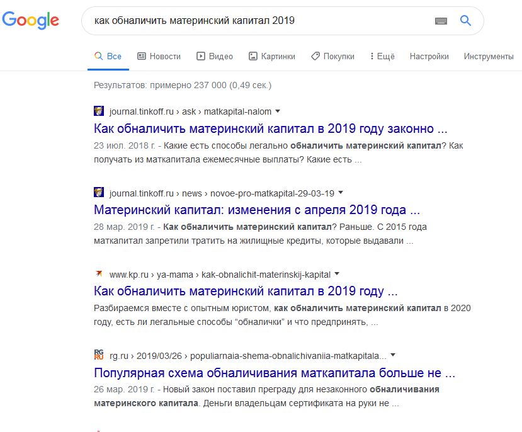Switch to the Картинки tab
This screenshot has width=522, height=432.
point(271,56)
